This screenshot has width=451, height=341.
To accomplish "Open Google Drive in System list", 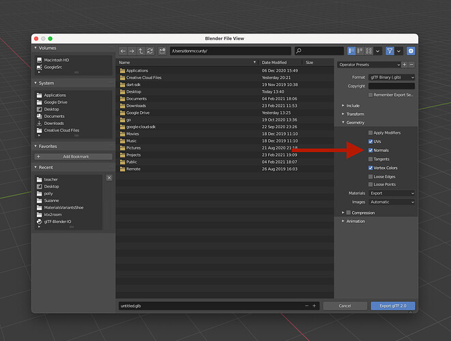I will pos(73,102).
